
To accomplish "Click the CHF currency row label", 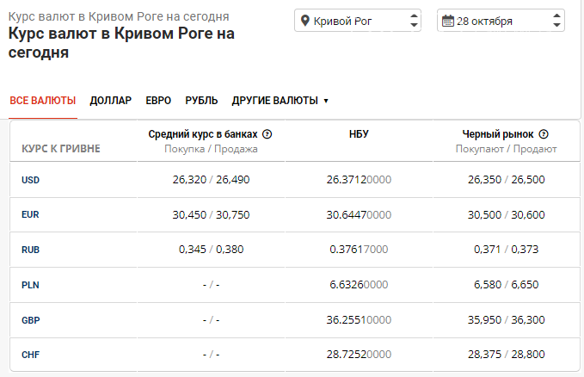I will pos(31,355).
